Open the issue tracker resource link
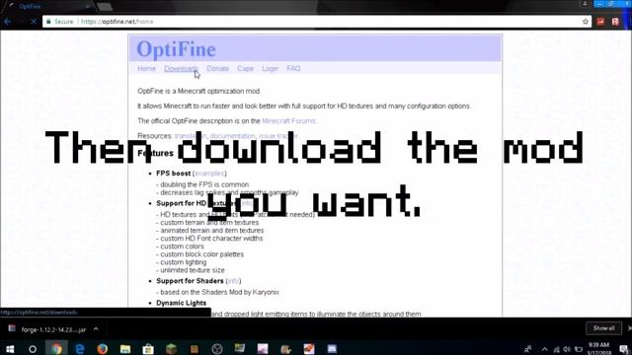Screen dimensions: 632x355 278,136
